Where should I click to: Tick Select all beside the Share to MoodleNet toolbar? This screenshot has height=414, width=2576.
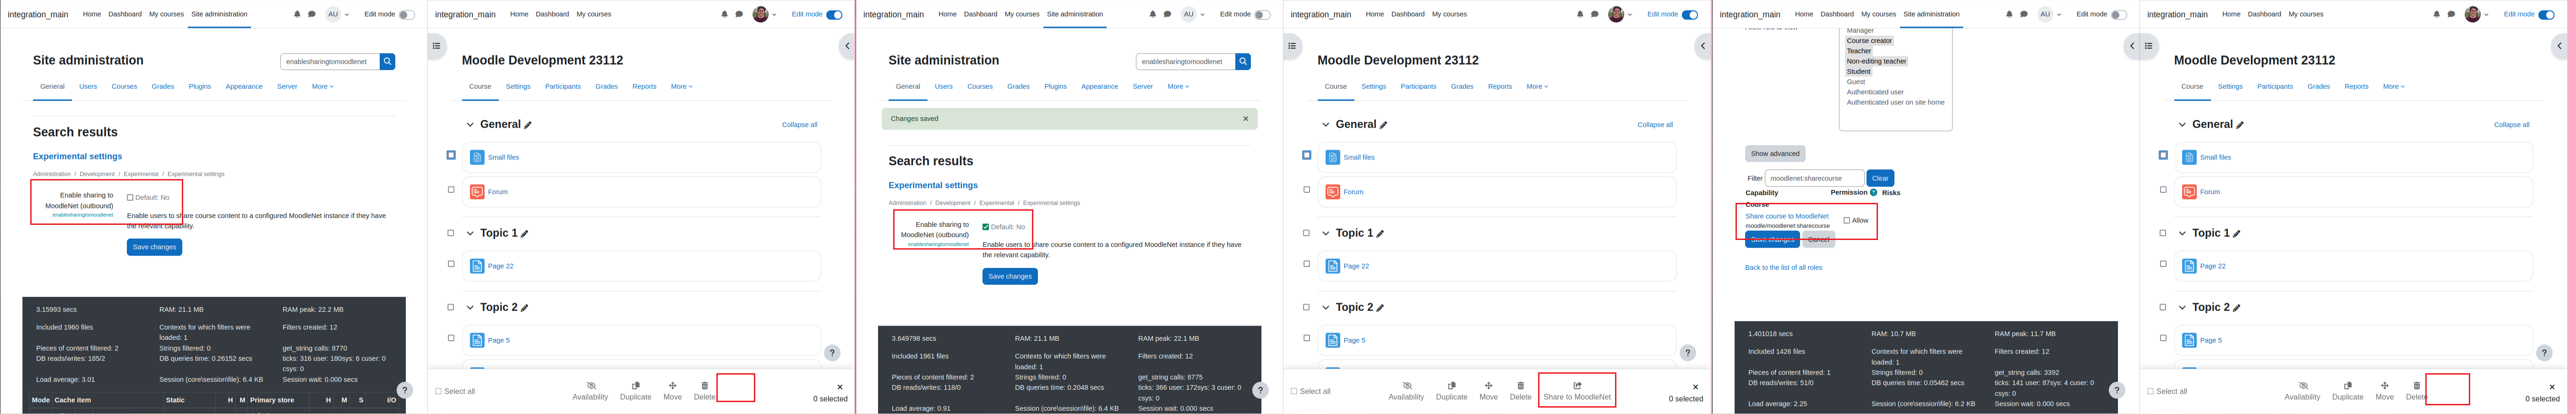(1294, 391)
